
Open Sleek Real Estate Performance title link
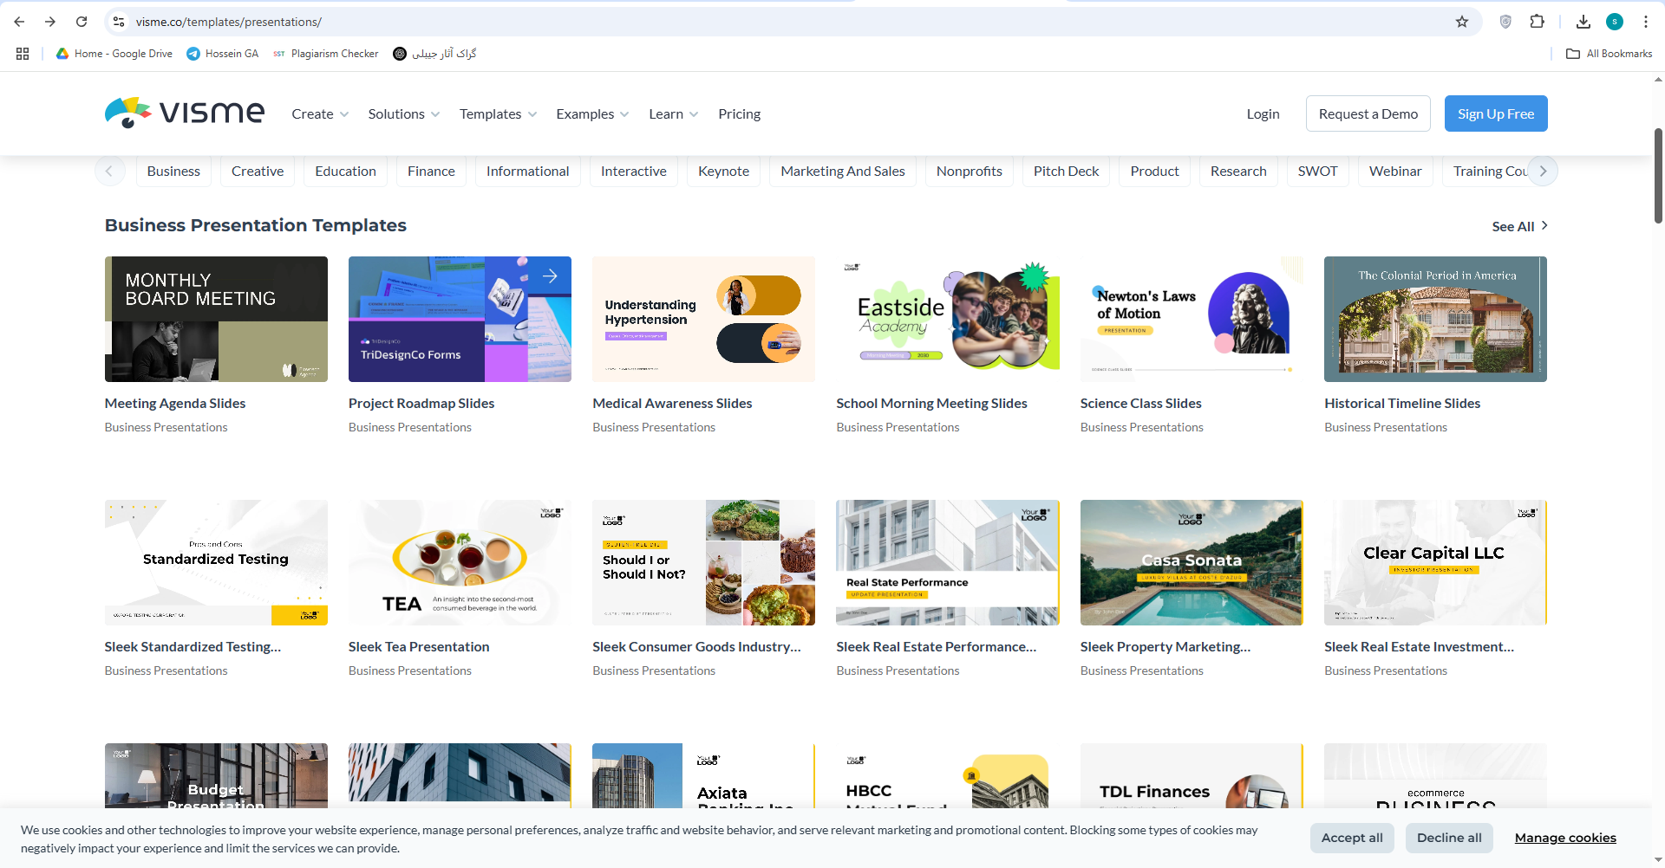tap(936, 647)
